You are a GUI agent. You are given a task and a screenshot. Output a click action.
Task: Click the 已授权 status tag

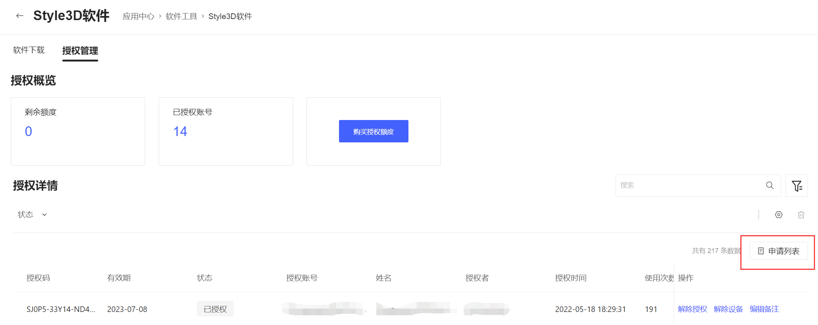[x=215, y=309]
